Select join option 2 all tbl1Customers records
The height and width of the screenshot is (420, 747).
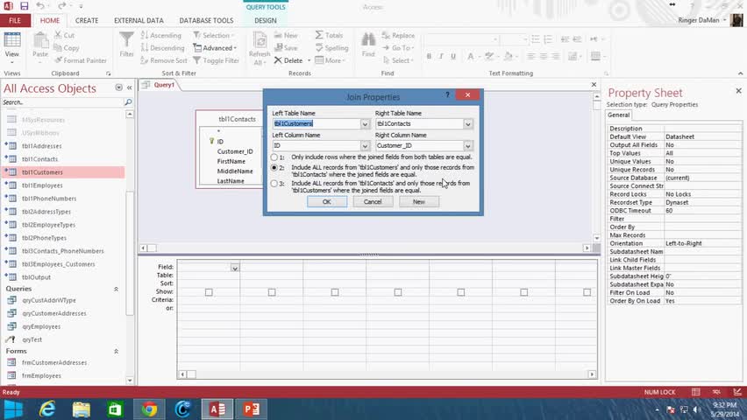coord(274,168)
